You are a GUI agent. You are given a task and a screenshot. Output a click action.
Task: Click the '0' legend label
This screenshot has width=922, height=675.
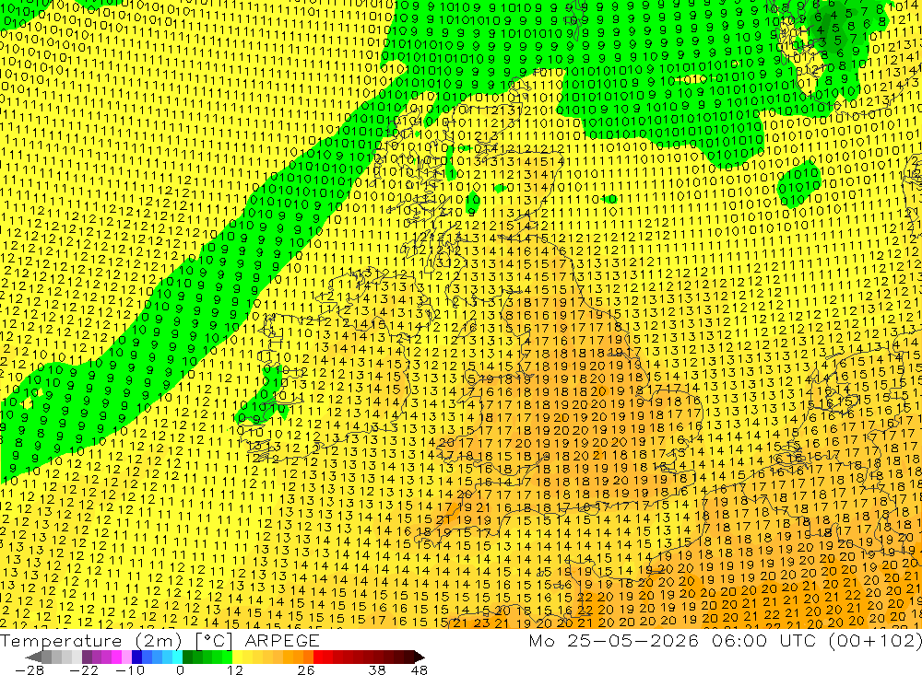pyautogui.click(x=181, y=669)
